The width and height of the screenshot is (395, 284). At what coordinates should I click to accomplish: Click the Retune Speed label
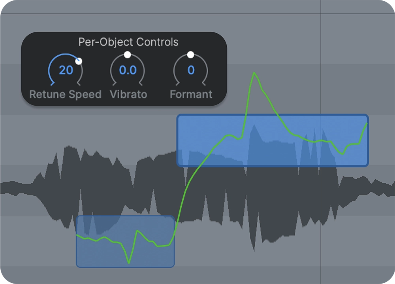click(x=65, y=95)
